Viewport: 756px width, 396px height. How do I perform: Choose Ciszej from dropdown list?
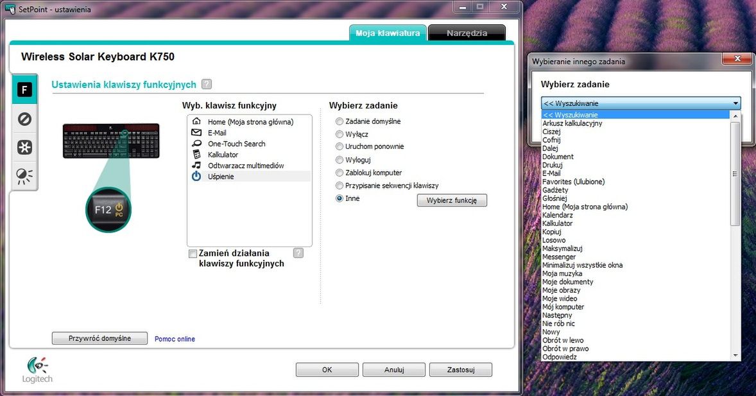coord(635,132)
